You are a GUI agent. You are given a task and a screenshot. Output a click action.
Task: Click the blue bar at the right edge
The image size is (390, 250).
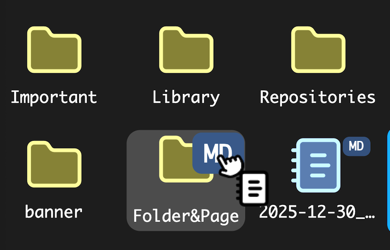389,180
